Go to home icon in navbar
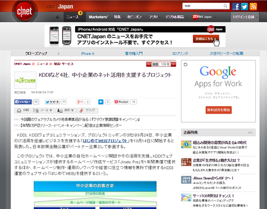The width and height of the screenshot is (267, 209). click(x=58, y=17)
